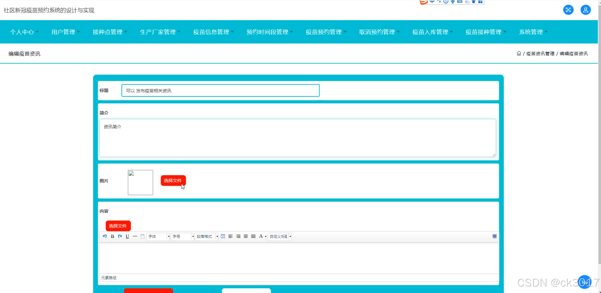Image resolution: width=601 pixels, height=293 pixels.
Task: Expand the 接种点管理 menu
Action: [110, 32]
